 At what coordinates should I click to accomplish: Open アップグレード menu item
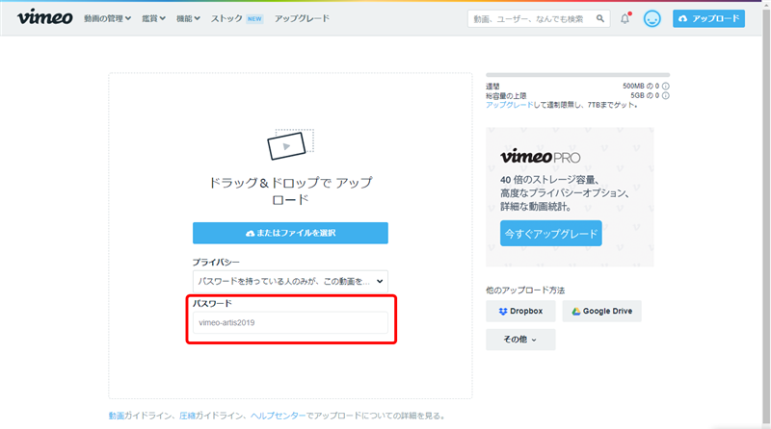[x=302, y=18]
